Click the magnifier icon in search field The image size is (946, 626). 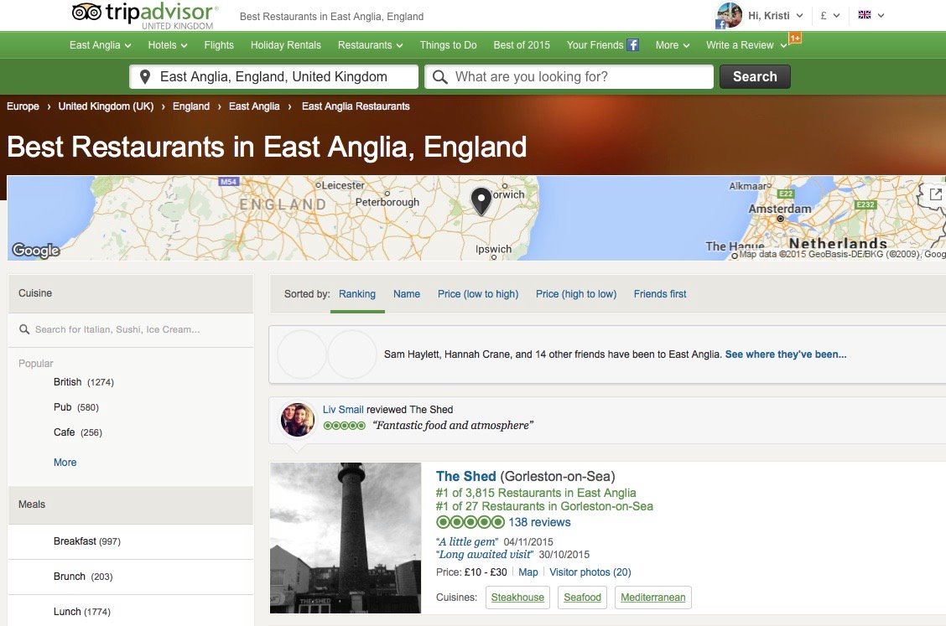[439, 77]
